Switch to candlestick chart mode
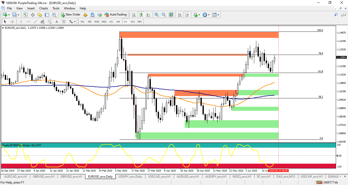 [x=141, y=15]
